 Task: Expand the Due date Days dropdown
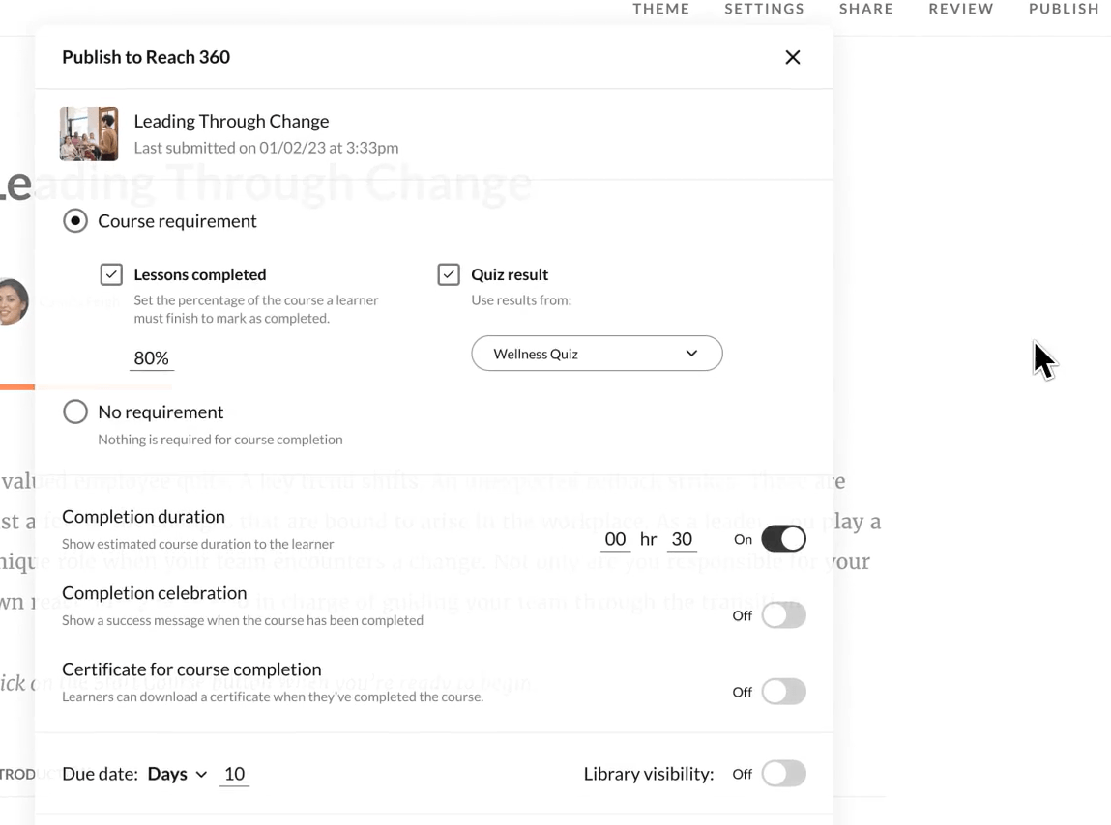click(x=177, y=774)
